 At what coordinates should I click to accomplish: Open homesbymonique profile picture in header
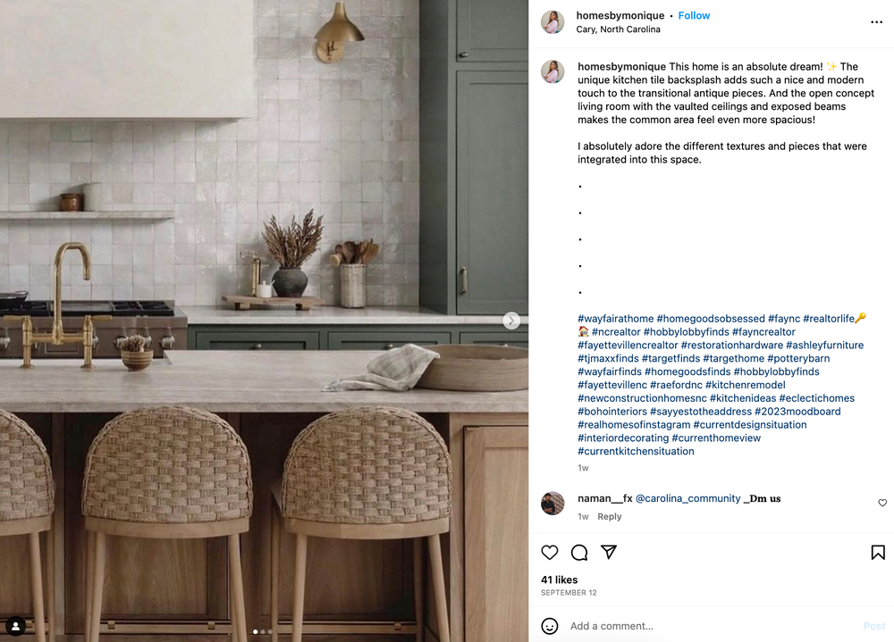tap(552, 22)
